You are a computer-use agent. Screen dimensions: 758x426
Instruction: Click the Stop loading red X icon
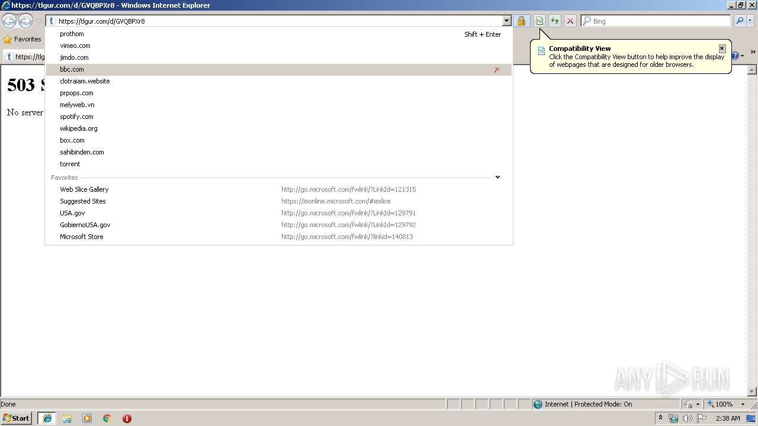[570, 21]
